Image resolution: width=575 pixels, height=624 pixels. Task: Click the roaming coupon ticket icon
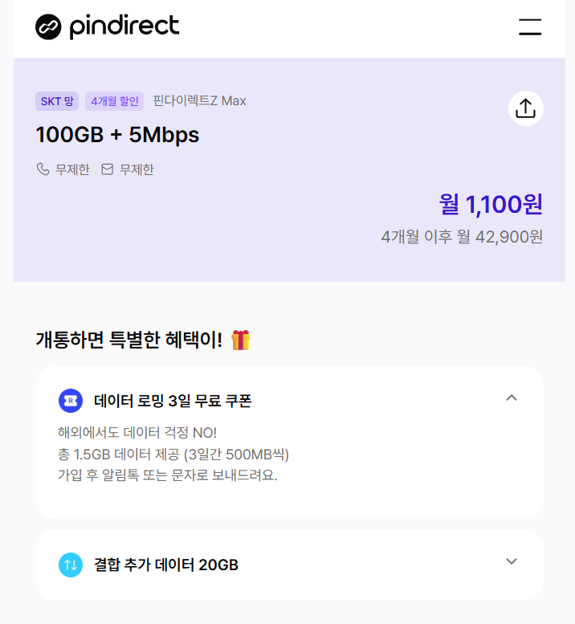click(x=71, y=401)
